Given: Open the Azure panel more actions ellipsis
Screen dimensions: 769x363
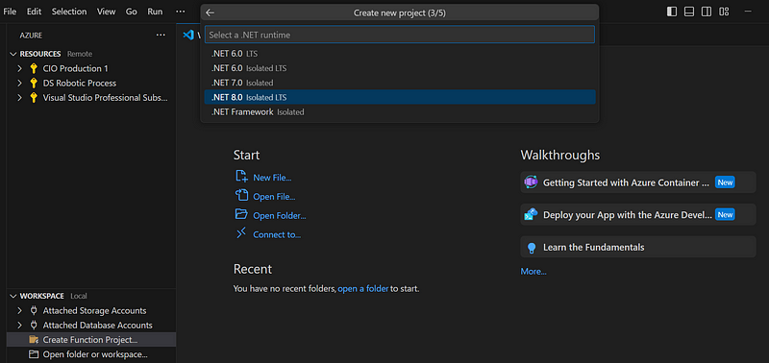Looking at the screenshot, I should click(x=161, y=36).
